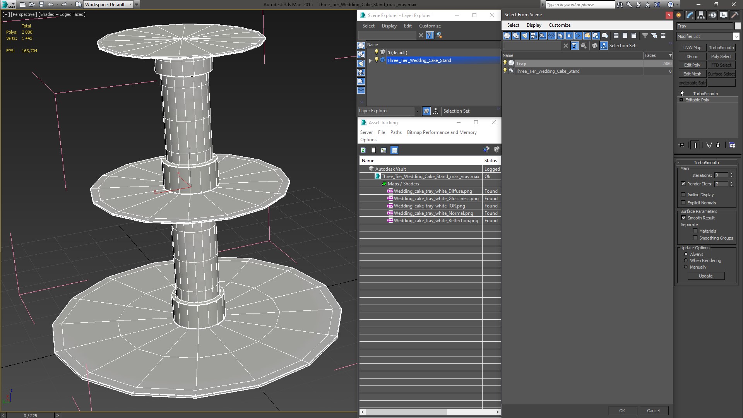This screenshot has height=418, width=743.
Task: Toggle visibility bulb of Tray object
Action: 505,63
